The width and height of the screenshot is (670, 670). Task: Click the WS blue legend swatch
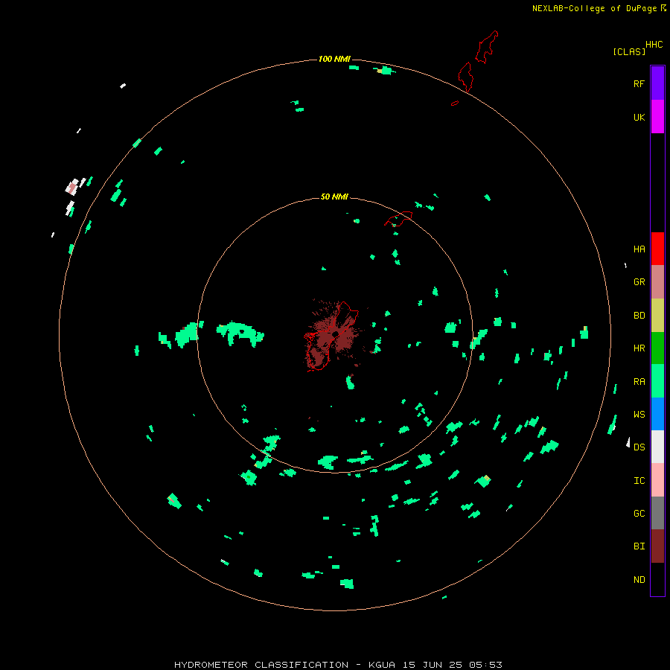657,414
